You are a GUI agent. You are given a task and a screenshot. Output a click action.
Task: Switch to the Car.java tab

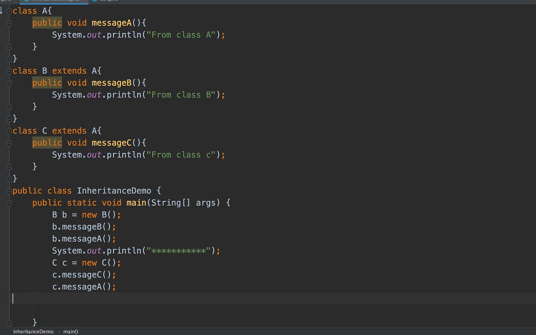pyautogui.click(x=109, y=1)
